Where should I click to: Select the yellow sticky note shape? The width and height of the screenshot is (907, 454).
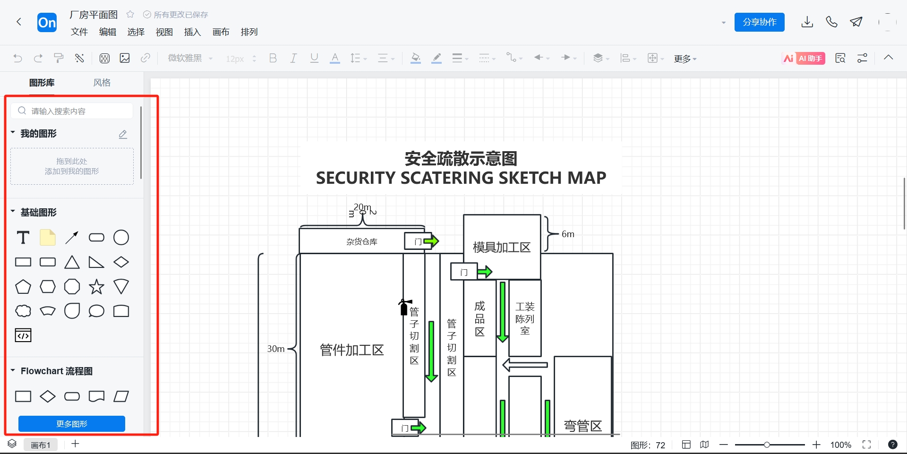click(48, 238)
